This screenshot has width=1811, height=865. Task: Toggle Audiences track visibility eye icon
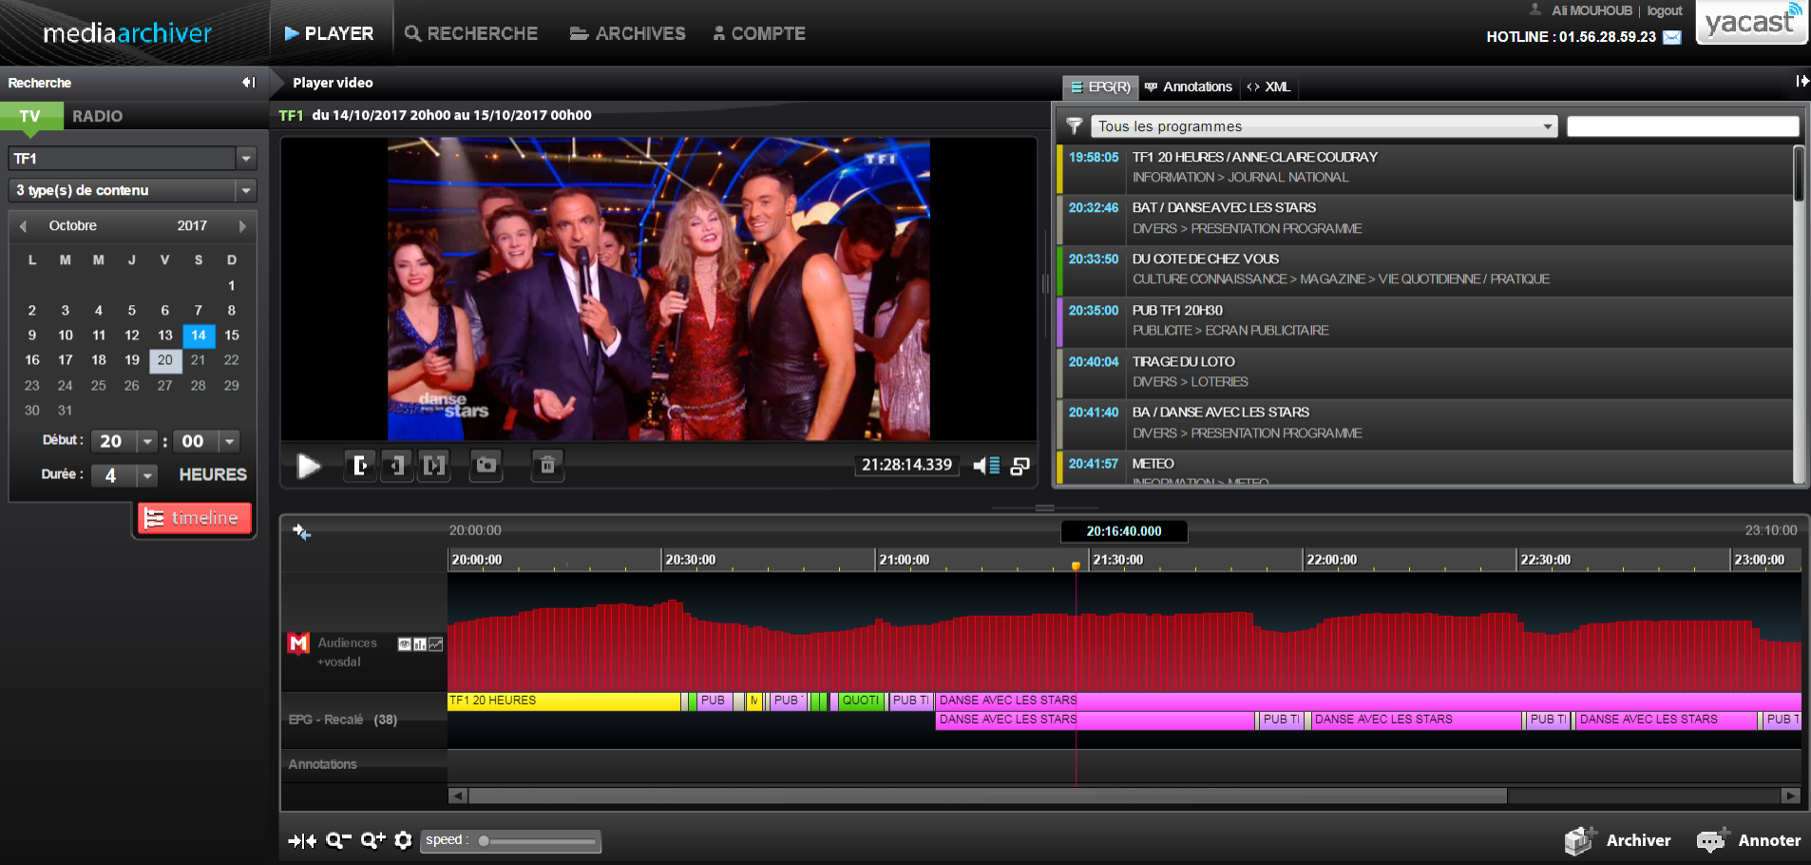pos(405,644)
